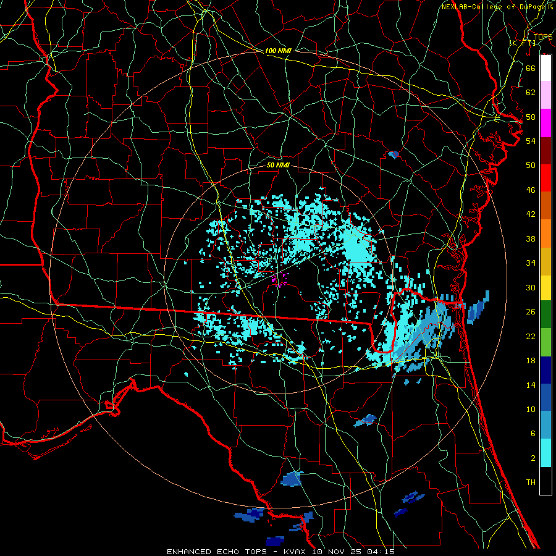The height and width of the screenshot is (556, 556).
Task: Click the dark green swatch near 26
Action: click(545, 314)
